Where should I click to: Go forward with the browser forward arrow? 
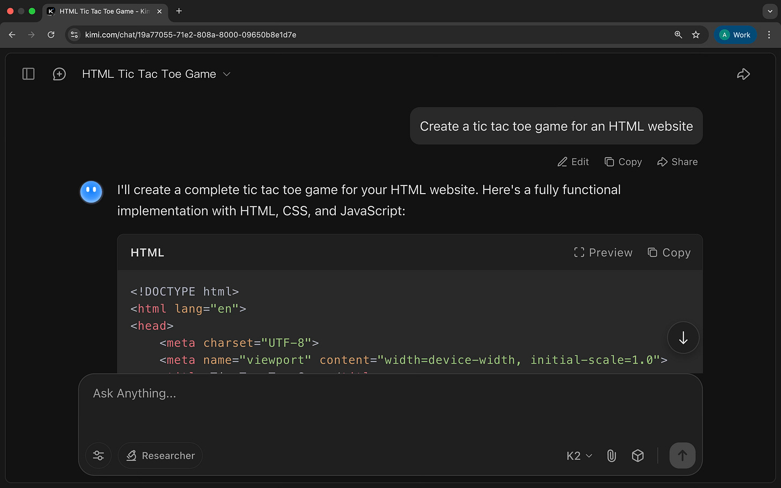31,35
